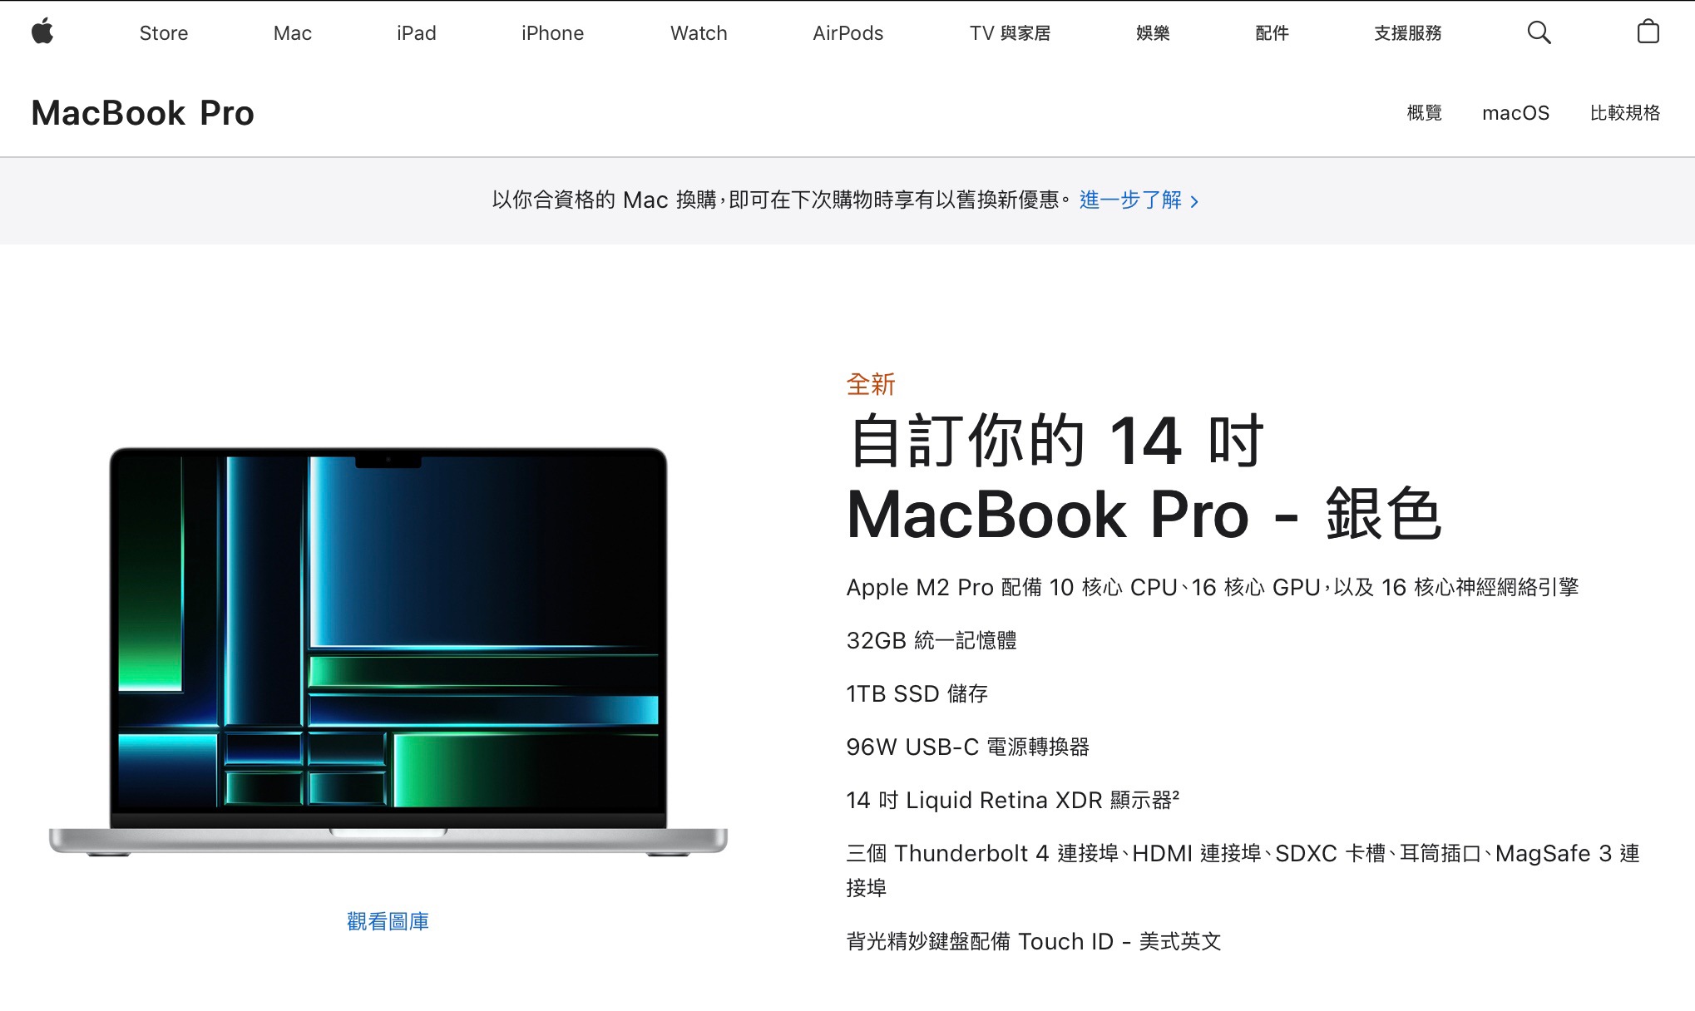Go to iPhone in the top navigation
Viewport: 1695px width, 1011px height.
552,33
